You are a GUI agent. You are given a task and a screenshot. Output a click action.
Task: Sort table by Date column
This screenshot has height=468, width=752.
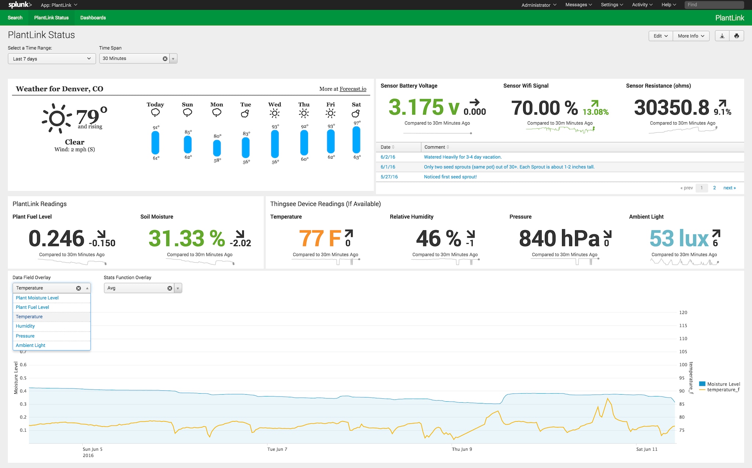(x=387, y=147)
